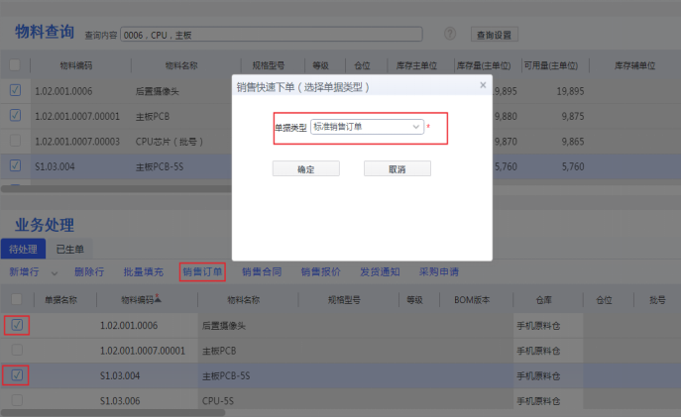
Task: Click 销售订单 in the toolbar
Action: tap(202, 271)
